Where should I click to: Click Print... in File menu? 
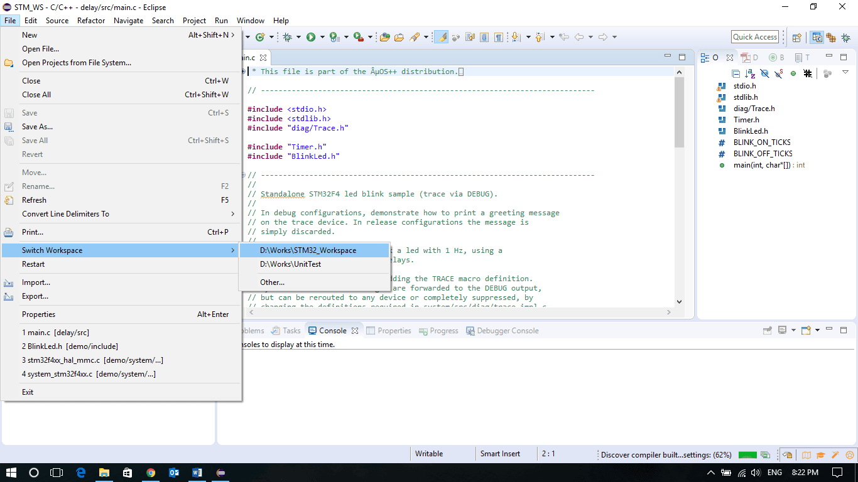click(x=121, y=232)
